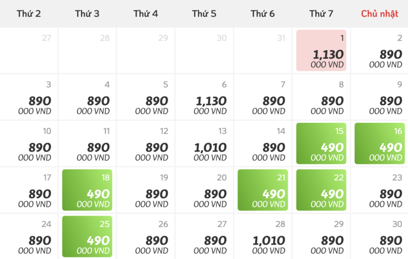The width and height of the screenshot is (408, 259).
Task: Pick day 10 priced 890
Action: click(x=29, y=144)
